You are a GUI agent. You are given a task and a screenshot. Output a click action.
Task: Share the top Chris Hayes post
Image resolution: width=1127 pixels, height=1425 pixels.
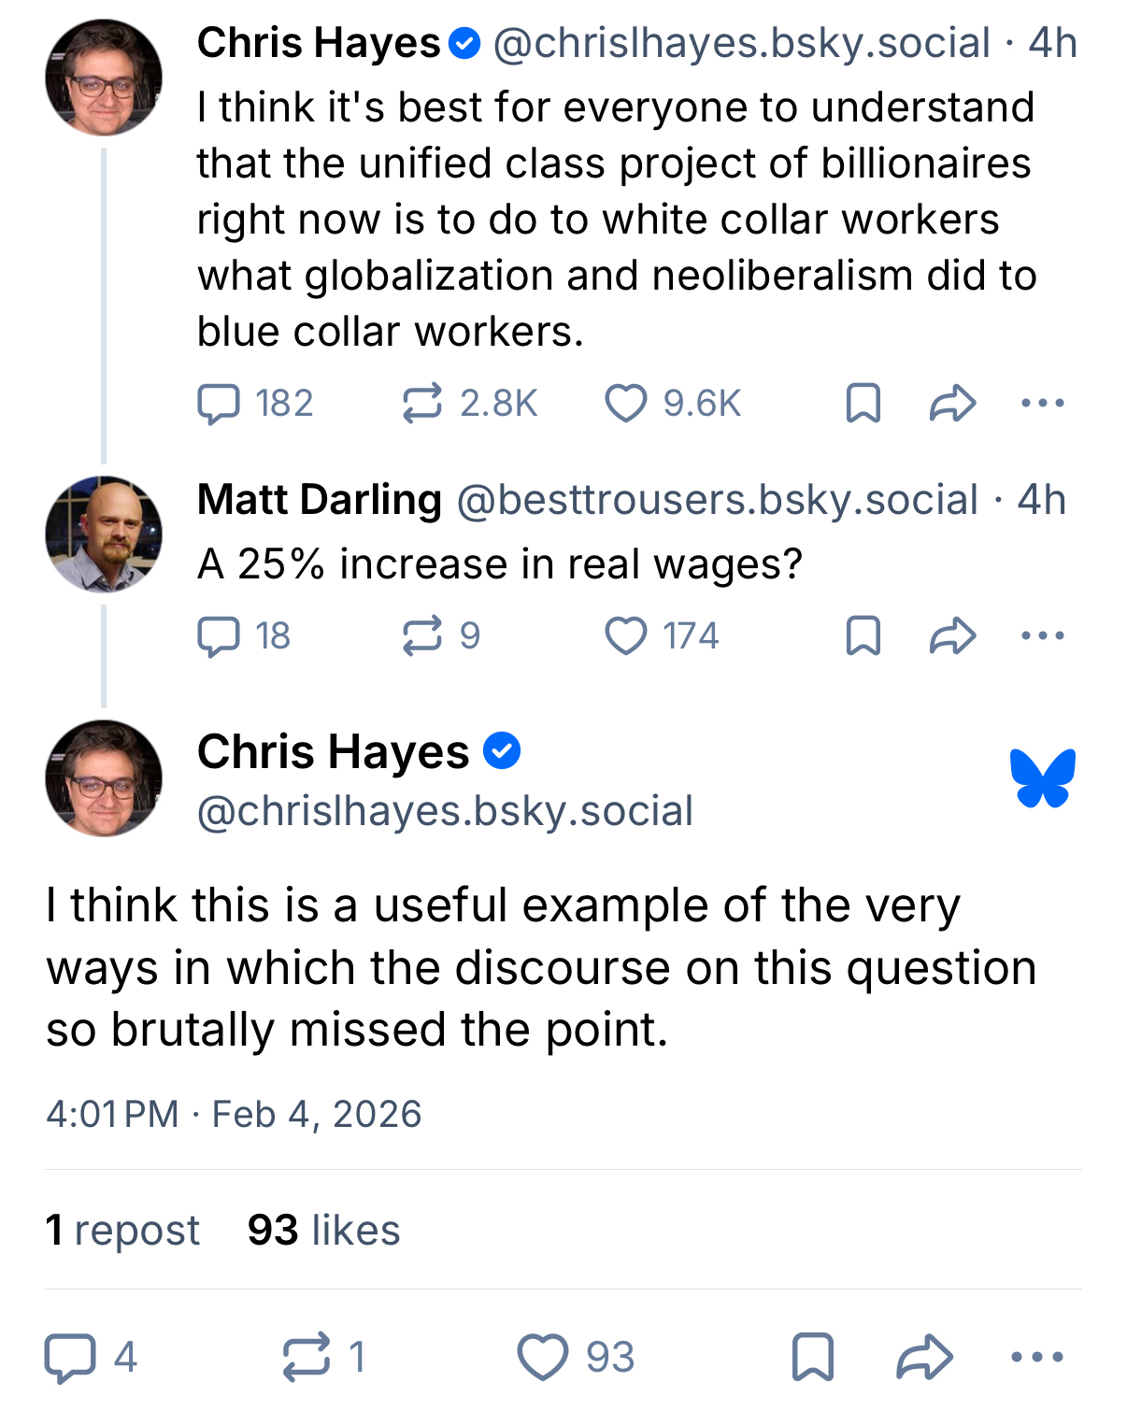pyautogui.click(x=952, y=404)
